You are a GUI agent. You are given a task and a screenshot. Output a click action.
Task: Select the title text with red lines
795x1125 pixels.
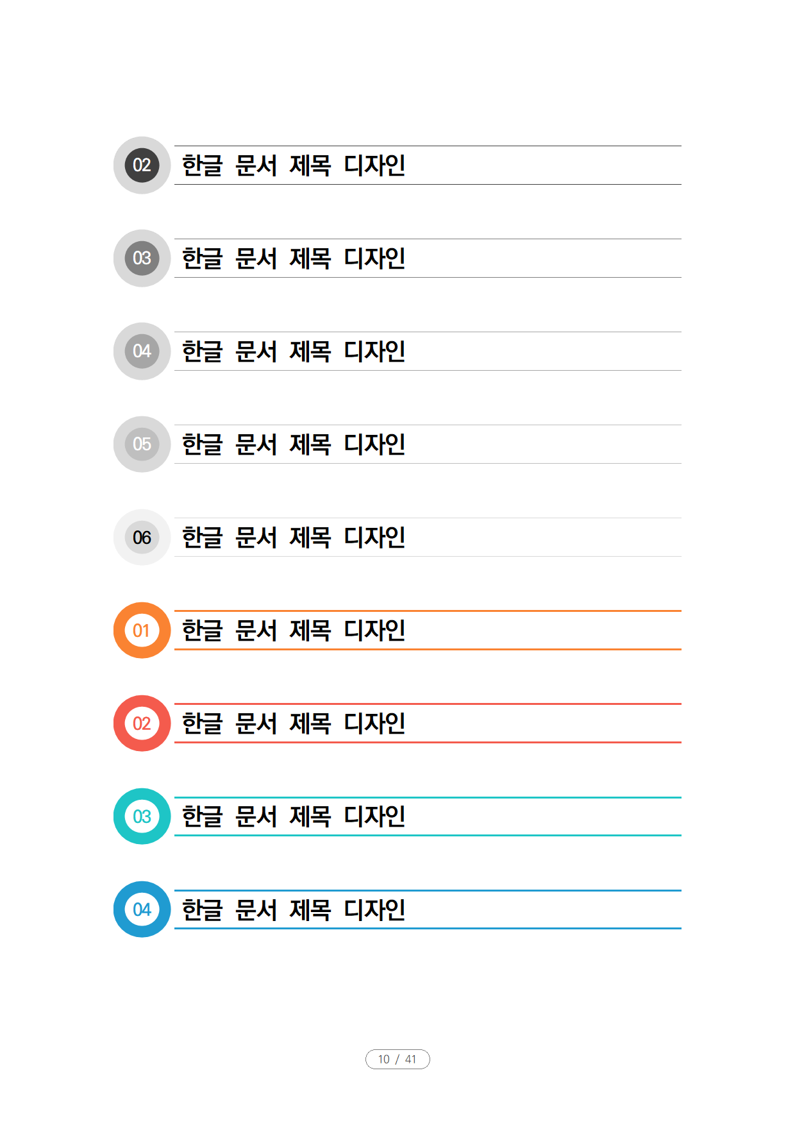(x=294, y=723)
